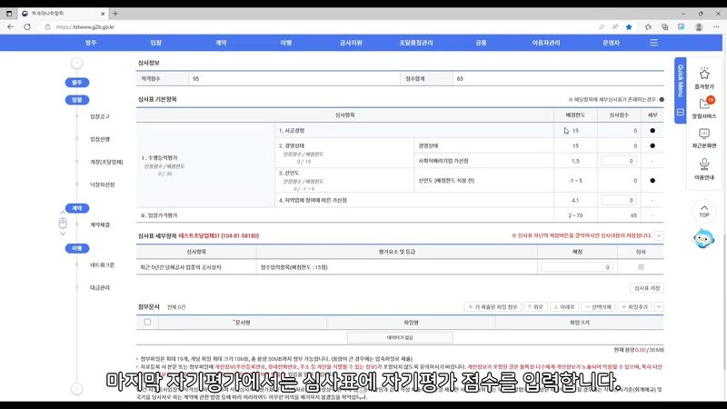Collapse the 심사표 세부항목 section arrow
This screenshot has width=727, height=409.
[659, 235]
